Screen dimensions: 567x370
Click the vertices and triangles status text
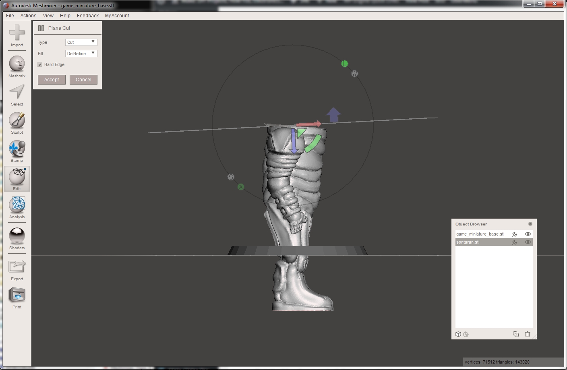click(497, 362)
